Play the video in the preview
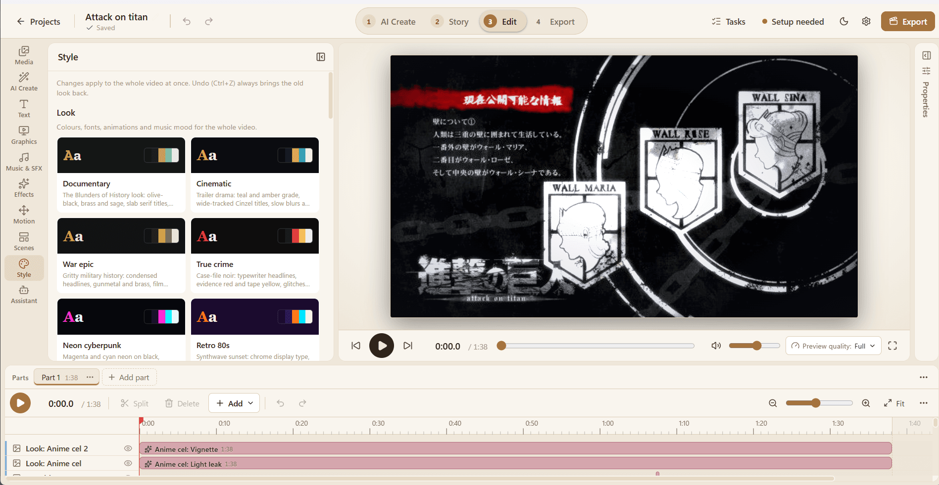This screenshot has width=939, height=485. coord(382,346)
